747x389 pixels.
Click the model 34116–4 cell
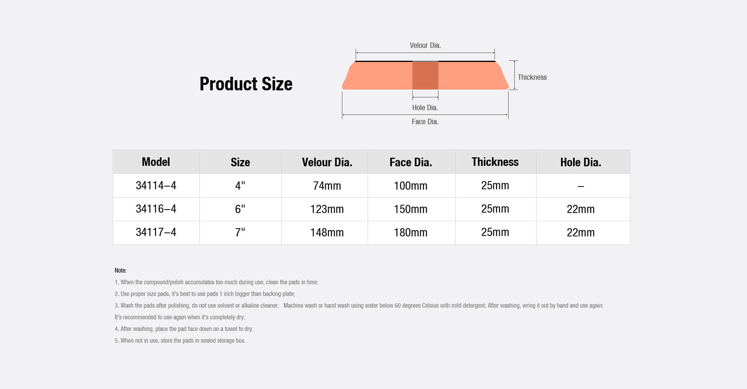click(x=156, y=209)
